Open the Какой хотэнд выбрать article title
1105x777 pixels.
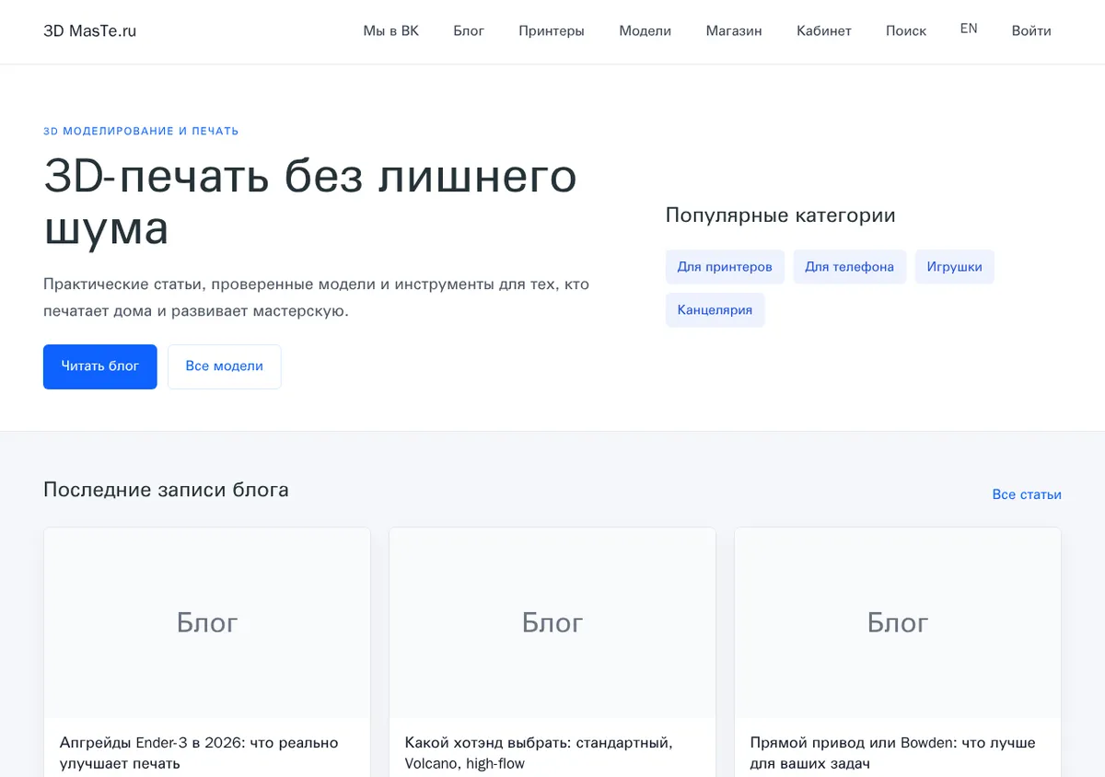coord(539,753)
